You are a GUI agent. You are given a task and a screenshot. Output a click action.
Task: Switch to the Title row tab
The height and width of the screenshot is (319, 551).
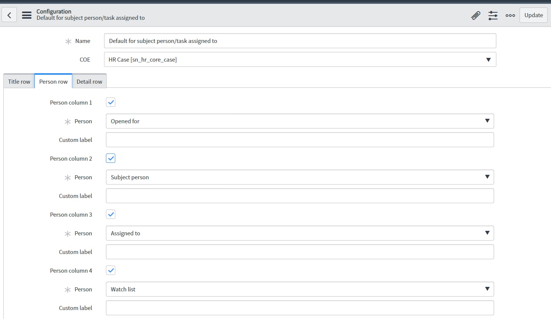(19, 81)
